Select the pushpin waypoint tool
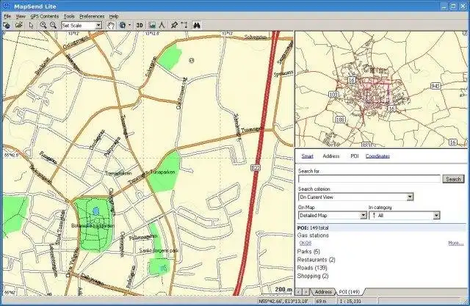The image size is (470, 306). tap(174, 26)
